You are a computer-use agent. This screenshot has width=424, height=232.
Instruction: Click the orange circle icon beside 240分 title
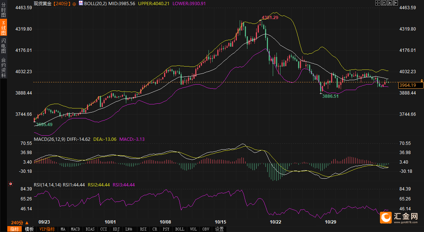(x=75, y=3)
